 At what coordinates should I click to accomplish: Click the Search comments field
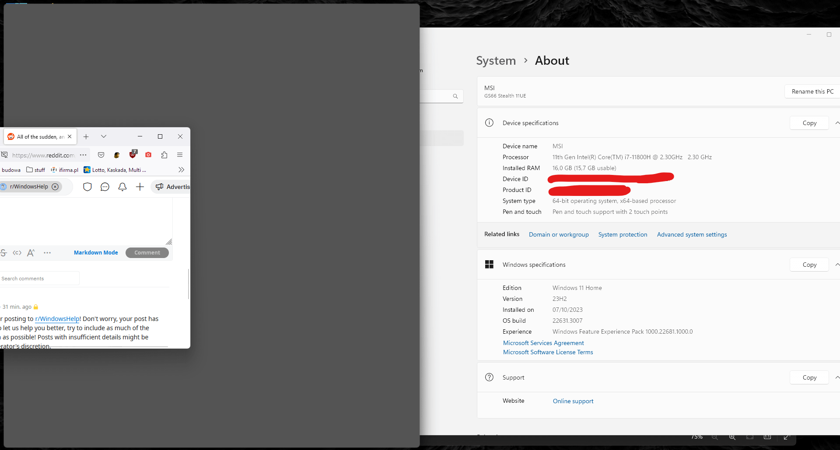pyautogui.click(x=39, y=279)
